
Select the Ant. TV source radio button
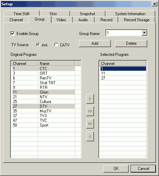pos(38,45)
